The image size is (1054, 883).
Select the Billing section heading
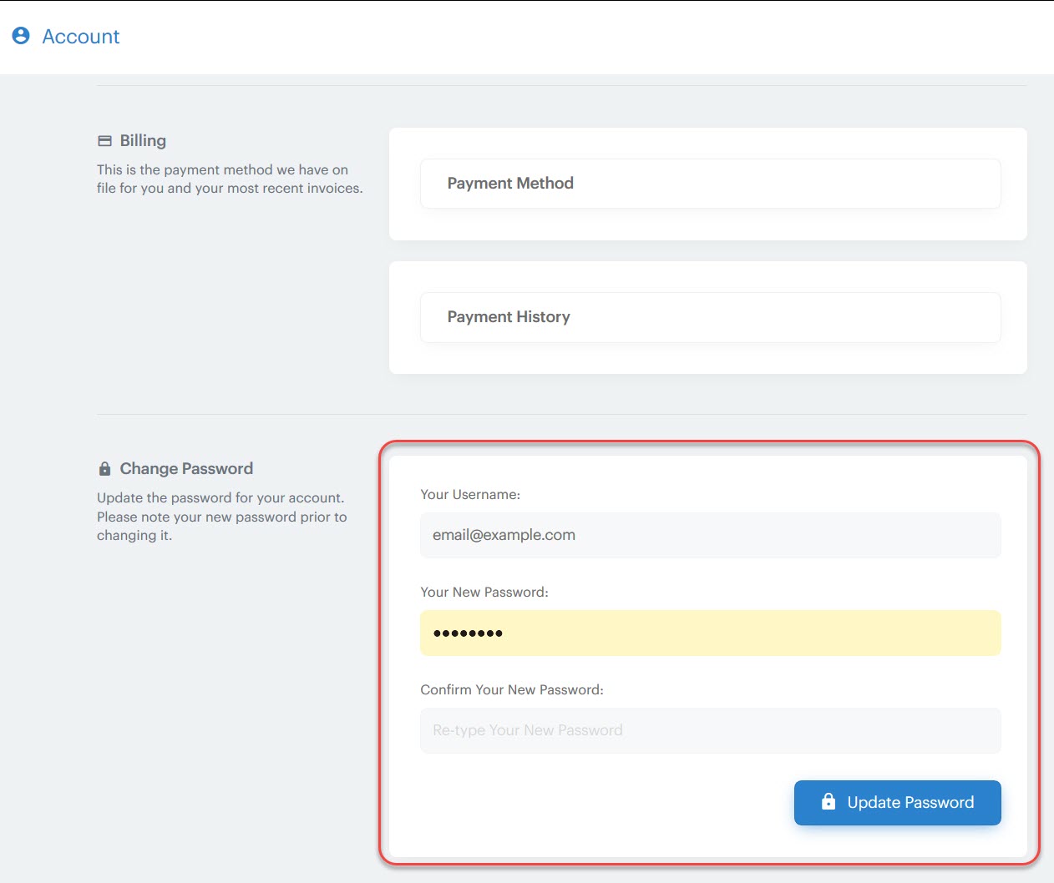tap(144, 140)
